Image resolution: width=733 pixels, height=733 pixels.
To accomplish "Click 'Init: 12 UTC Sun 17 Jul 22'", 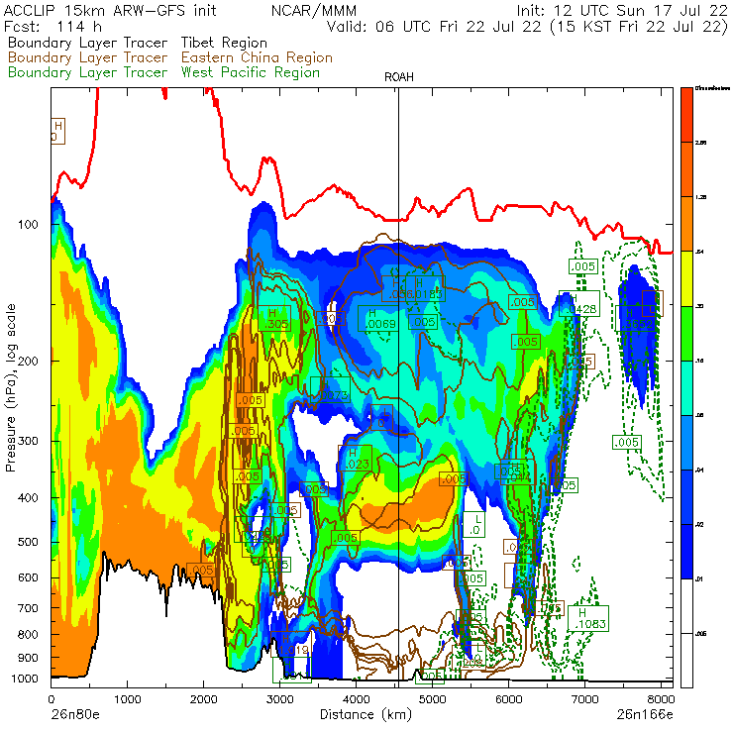I will 622,10.
